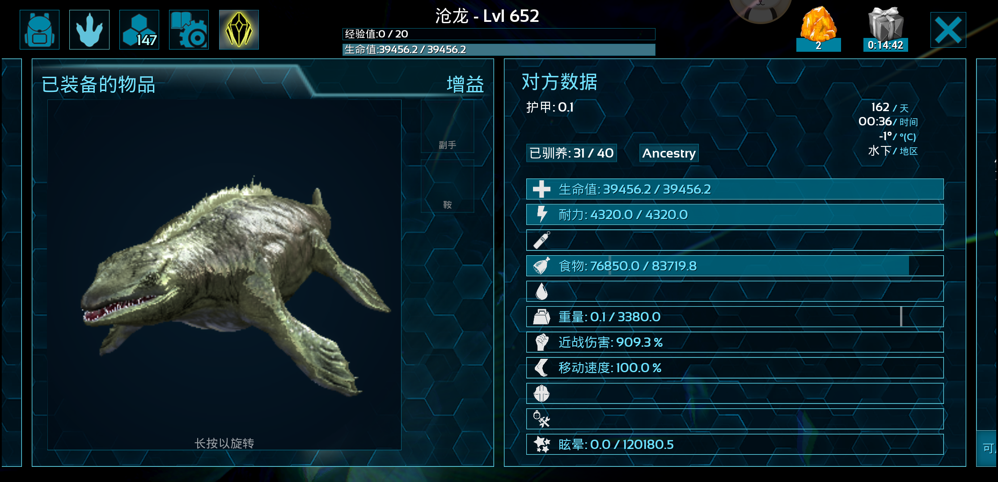This screenshot has height=482, width=998.
Task: Open the dinosaur footprint tab icon
Action: (x=89, y=29)
